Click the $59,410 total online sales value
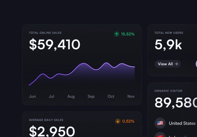 tap(55, 45)
